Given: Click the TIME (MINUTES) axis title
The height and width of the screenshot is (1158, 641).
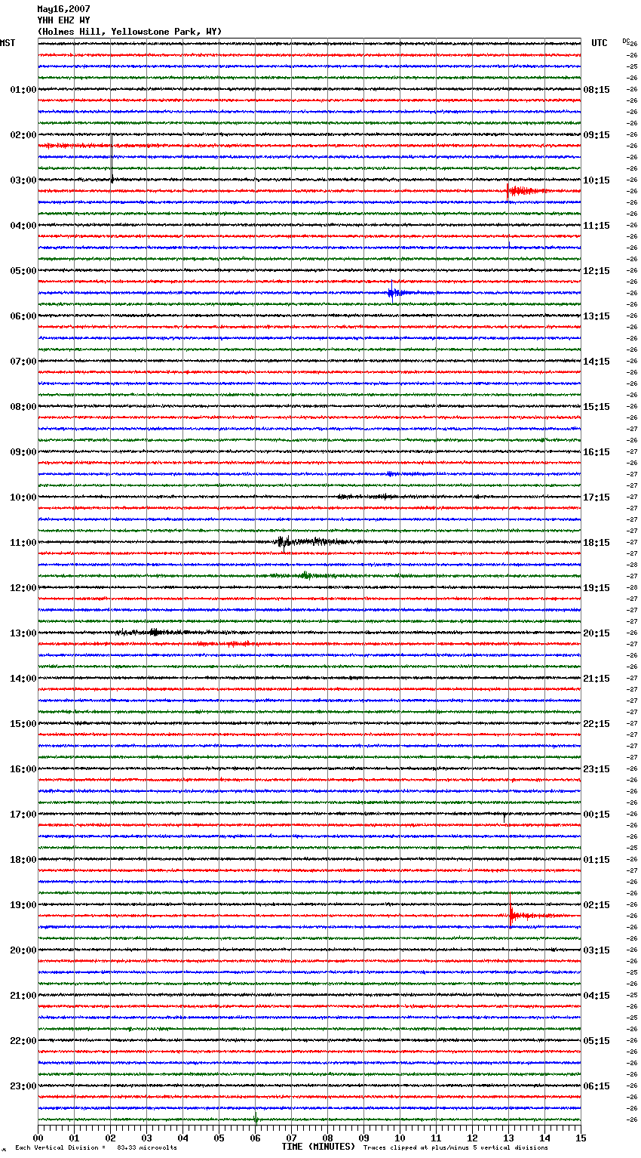Looking at the screenshot, I should pos(318,1147).
